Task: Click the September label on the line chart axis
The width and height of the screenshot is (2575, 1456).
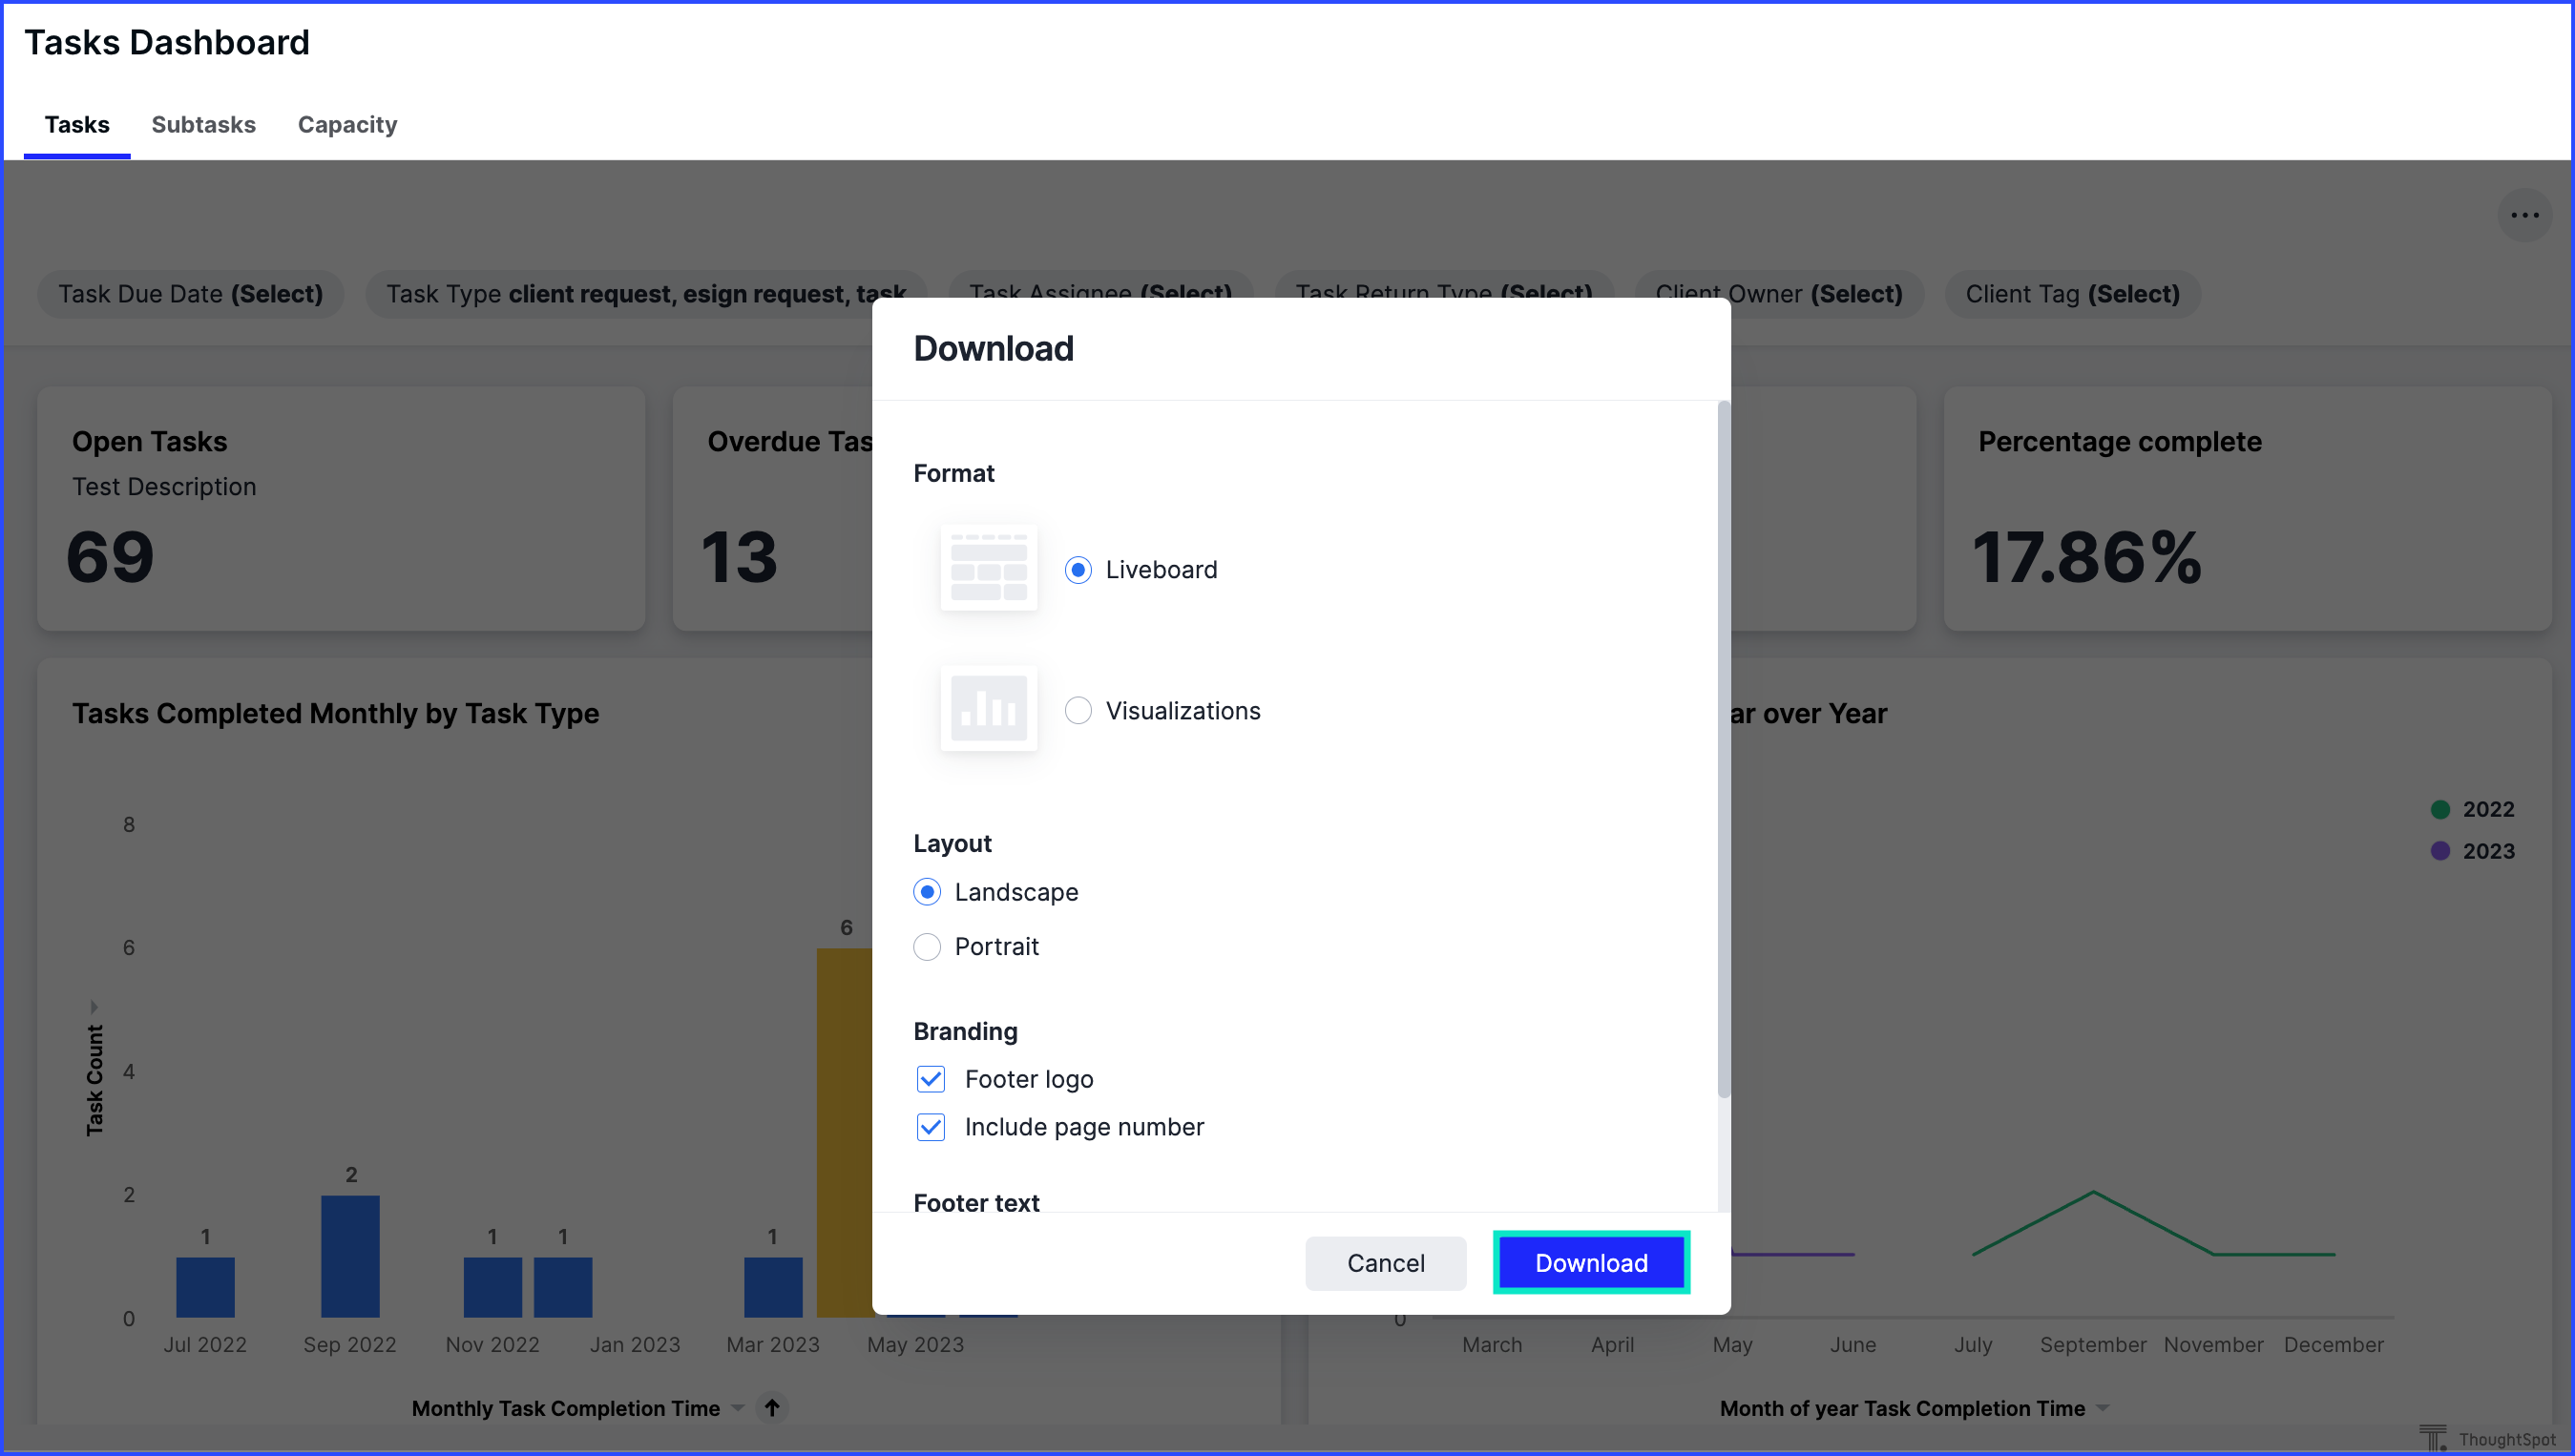Action: 2093,1344
